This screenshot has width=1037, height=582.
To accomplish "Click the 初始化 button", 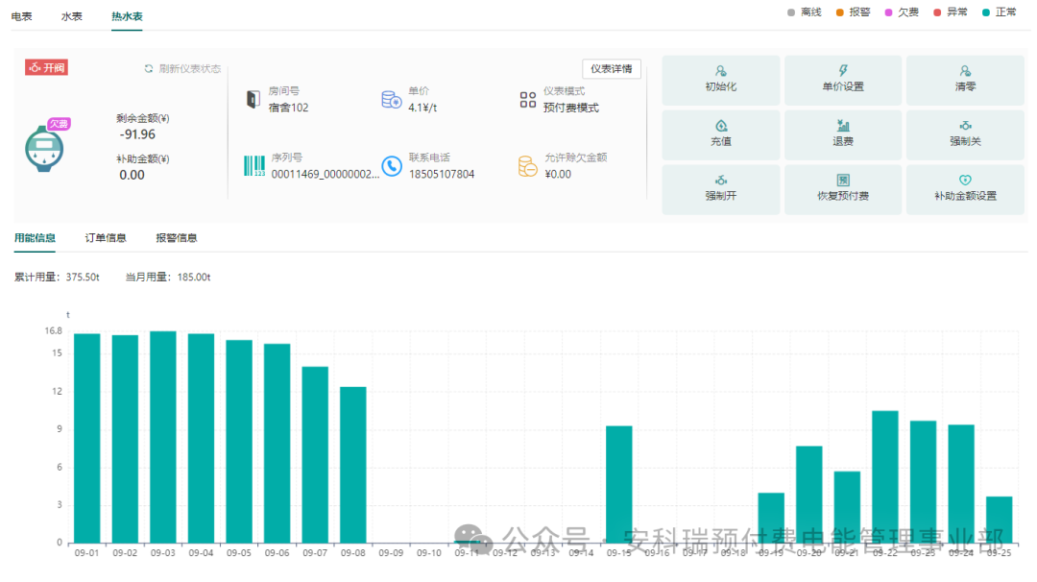I will click(721, 80).
